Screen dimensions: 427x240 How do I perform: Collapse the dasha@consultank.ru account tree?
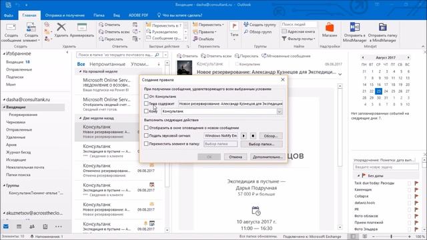[x=4, y=99]
